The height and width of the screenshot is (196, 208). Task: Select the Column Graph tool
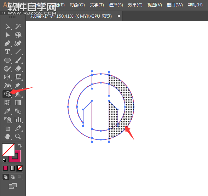click(18, 120)
